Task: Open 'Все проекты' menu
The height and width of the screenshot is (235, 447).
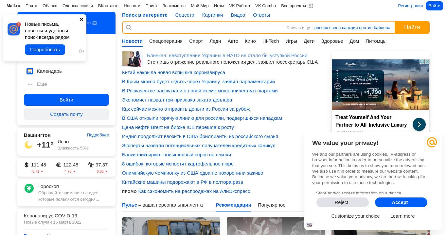Action: [x=294, y=6]
